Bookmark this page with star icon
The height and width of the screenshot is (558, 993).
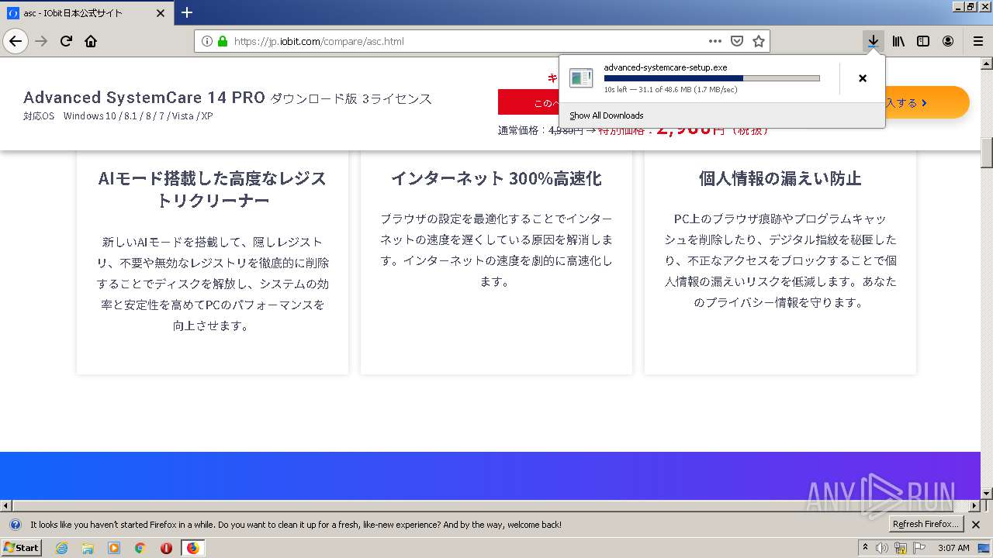click(759, 41)
